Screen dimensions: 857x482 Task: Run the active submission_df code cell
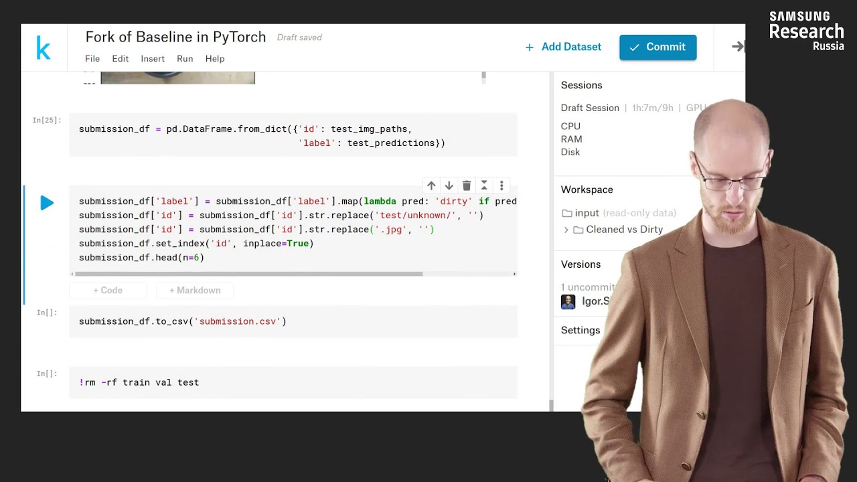point(47,203)
